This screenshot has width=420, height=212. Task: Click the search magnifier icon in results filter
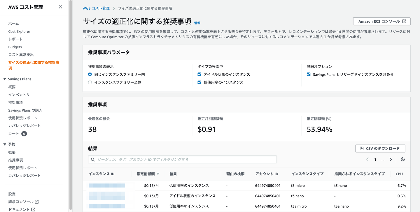(x=93, y=159)
